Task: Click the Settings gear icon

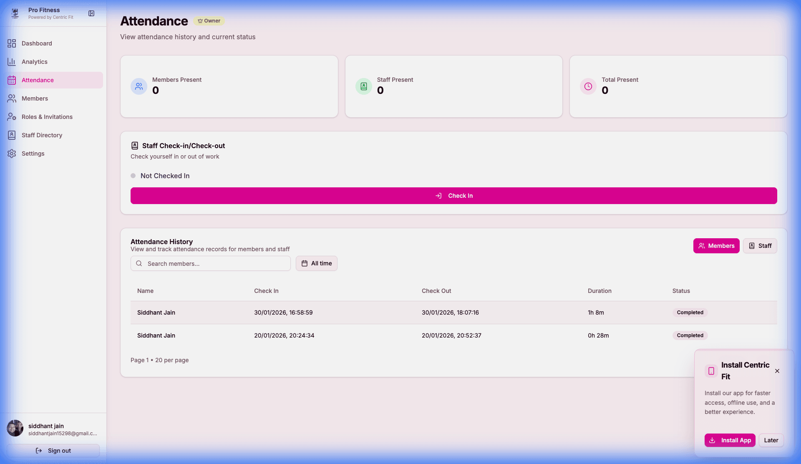Action: 11,154
